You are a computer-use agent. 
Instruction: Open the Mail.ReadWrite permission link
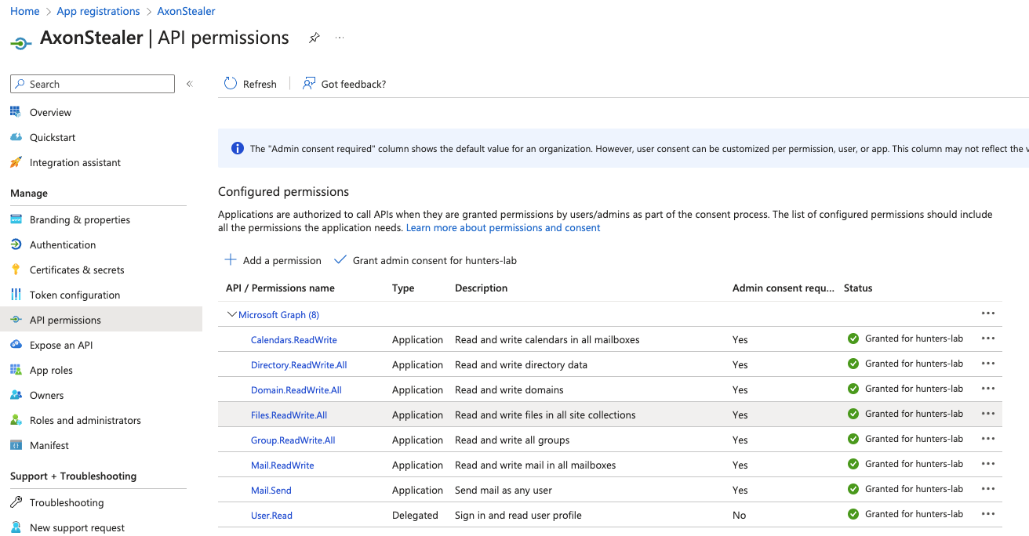[x=282, y=465]
